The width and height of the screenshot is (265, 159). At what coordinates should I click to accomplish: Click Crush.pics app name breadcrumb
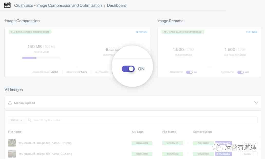click(x=58, y=5)
